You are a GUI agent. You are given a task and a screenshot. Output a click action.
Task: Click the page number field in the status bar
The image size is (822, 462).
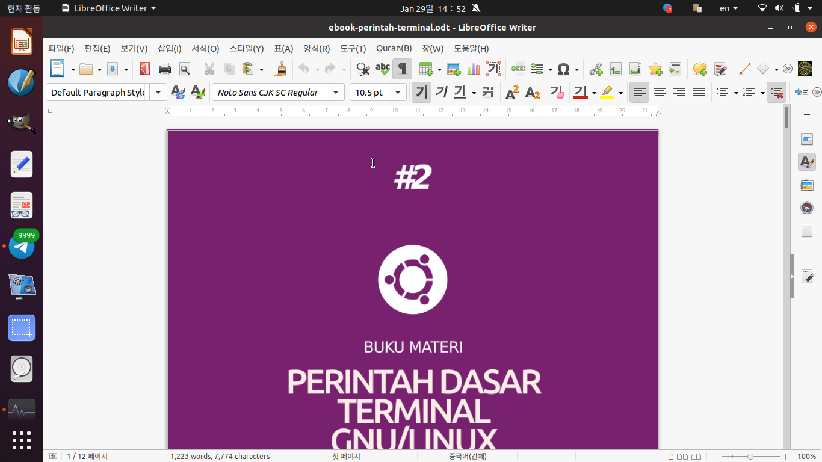coord(87,457)
